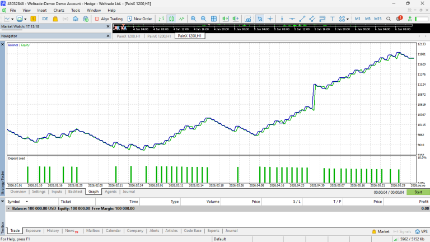This screenshot has width=430, height=242.
Task: Open the Market shopping bag icon
Action: (55, 19)
